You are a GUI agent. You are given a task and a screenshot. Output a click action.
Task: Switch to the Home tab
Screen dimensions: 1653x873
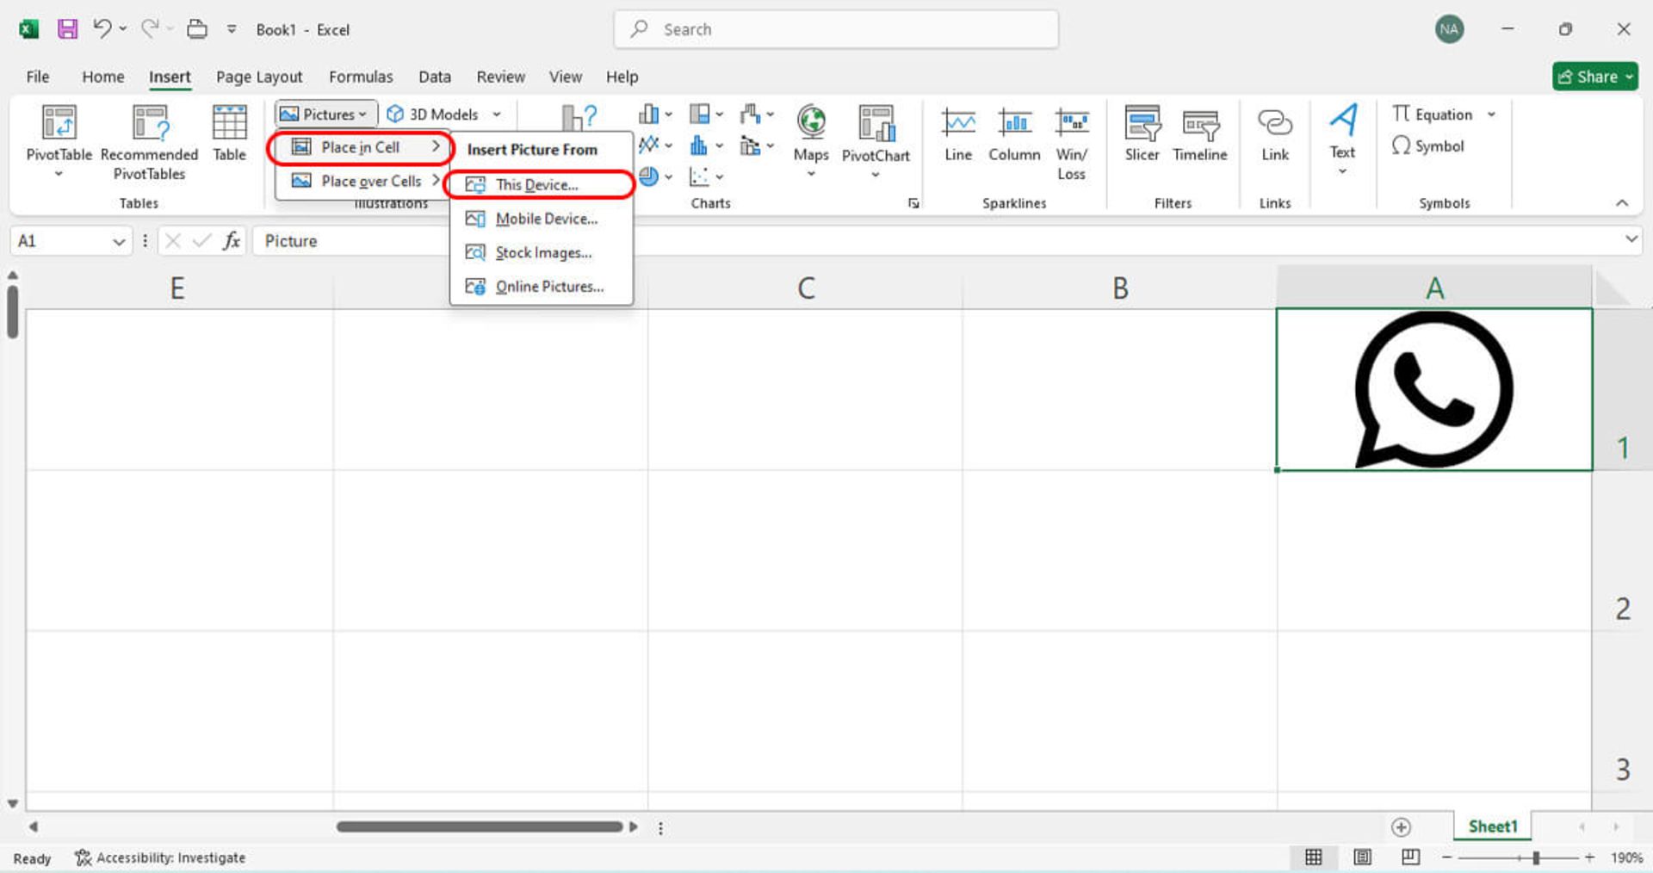(103, 77)
